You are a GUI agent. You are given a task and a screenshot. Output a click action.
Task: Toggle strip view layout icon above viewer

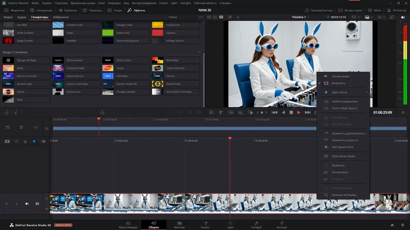[221, 17]
